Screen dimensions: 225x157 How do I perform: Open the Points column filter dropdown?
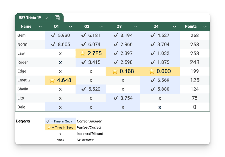click(205, 27)
